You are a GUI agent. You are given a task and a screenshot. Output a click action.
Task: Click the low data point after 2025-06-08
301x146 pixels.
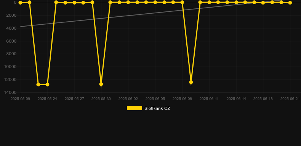[x=191, y=82]
